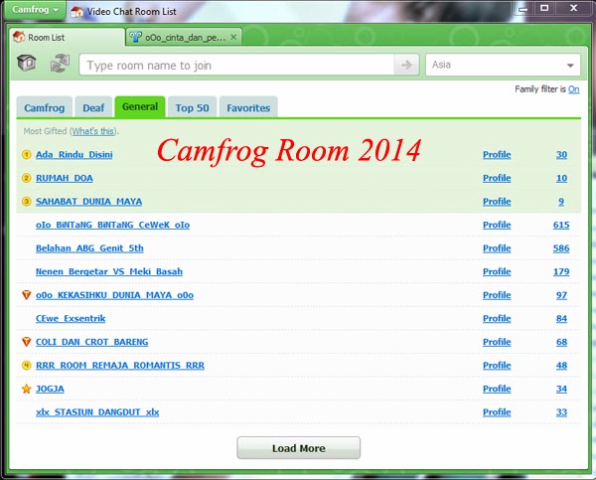596x480 pixels.
Task: Select the Deaf category tab
Action: 93,107
